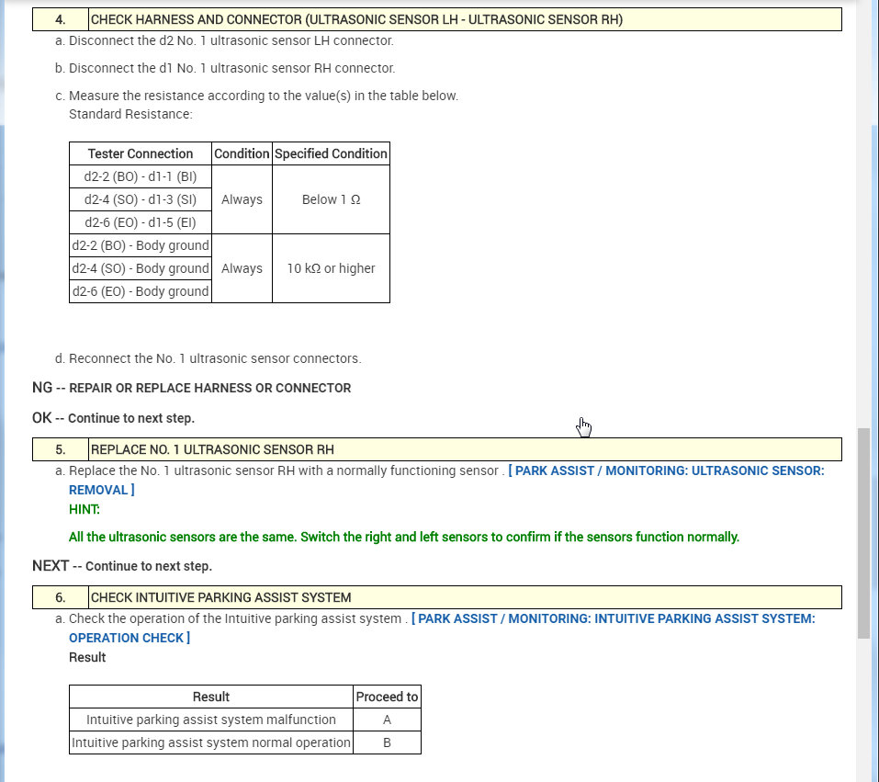Viewport: 879px width, 782px height.
Task: Click the 10 kΩ or higher cell
Action: click(331, 268)
